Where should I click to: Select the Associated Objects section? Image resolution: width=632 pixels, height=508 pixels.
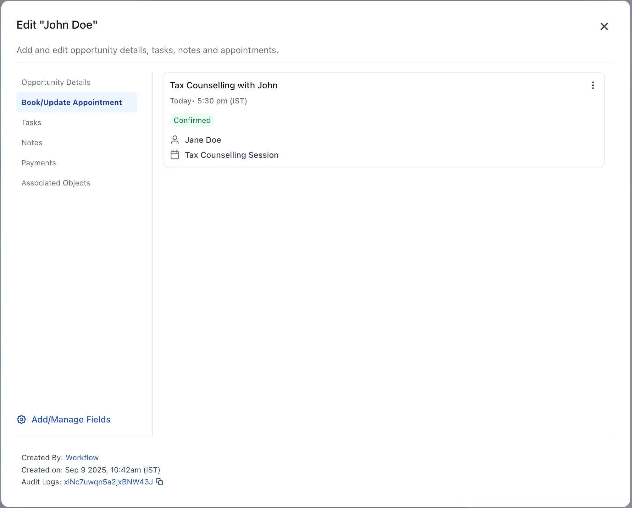[x=56, y=183]
